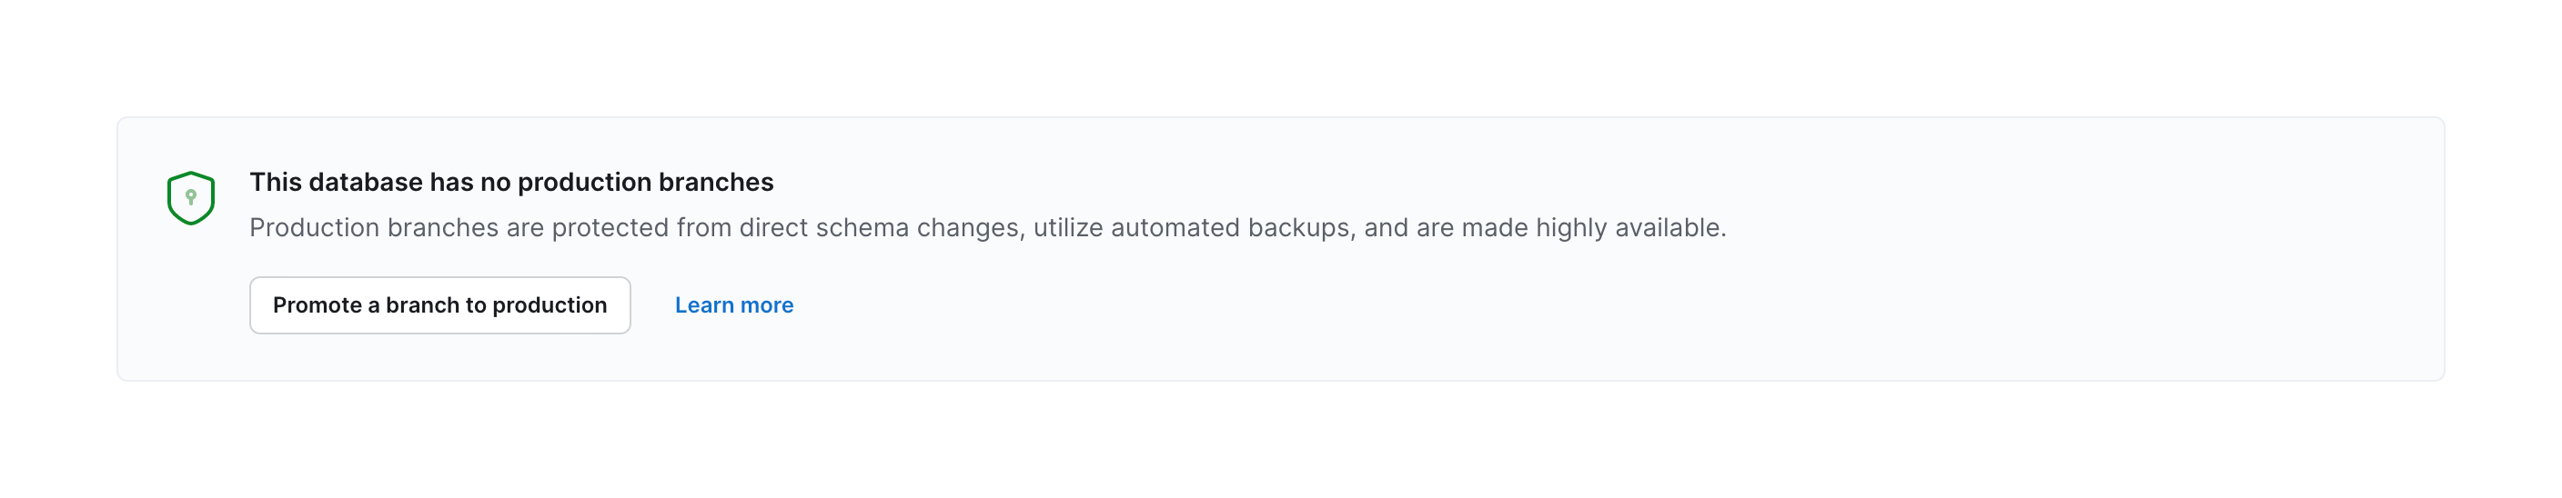Open the Learn more link
Image resolution: width=2562 pixels, height=498 pixels.
pyautogui.click(x=733, y=305)
